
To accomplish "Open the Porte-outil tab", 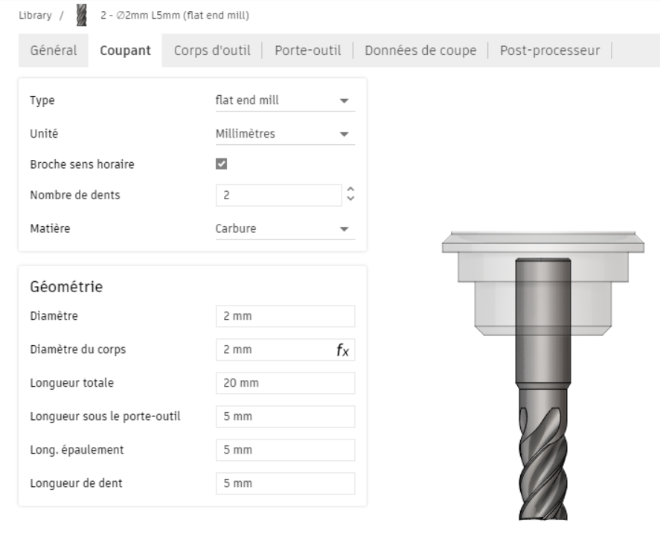I will (x=308, y=51).
